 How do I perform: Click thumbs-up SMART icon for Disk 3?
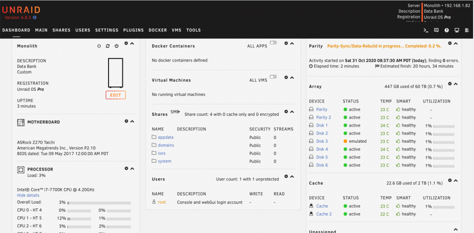(398, 141)
